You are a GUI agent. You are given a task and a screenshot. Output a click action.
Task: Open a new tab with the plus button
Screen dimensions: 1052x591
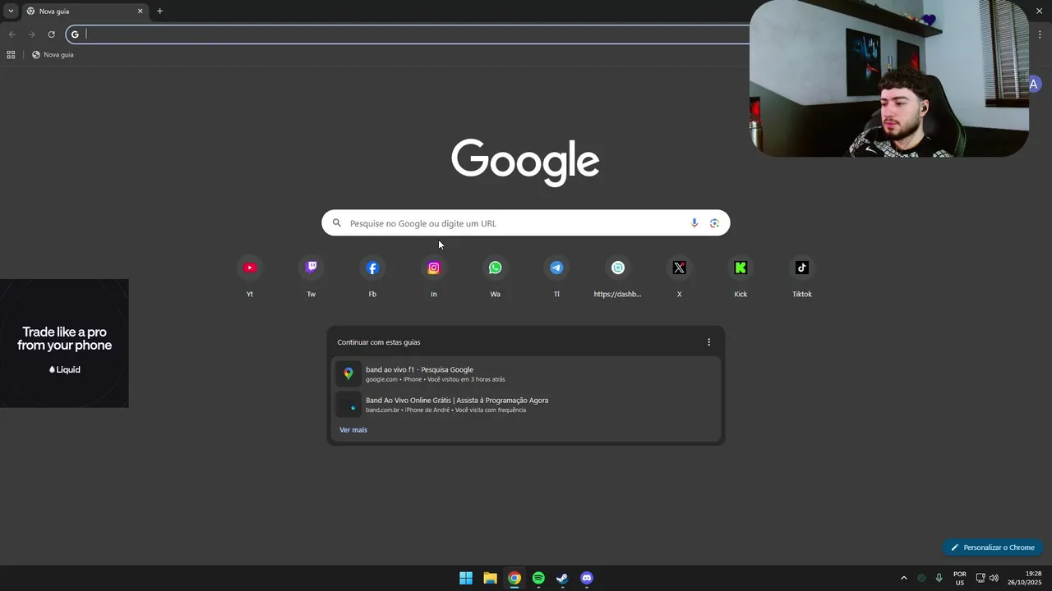click(x=159, y=11)
